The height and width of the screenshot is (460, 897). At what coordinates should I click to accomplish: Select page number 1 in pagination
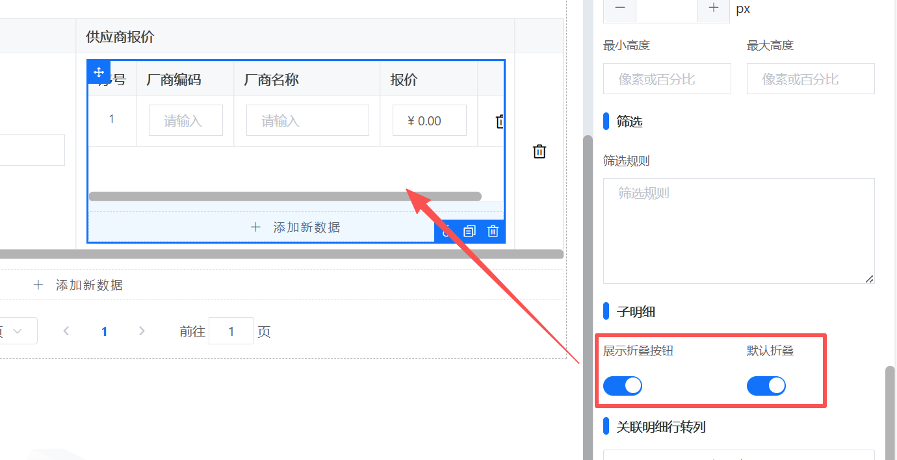[x=104, y=331]
